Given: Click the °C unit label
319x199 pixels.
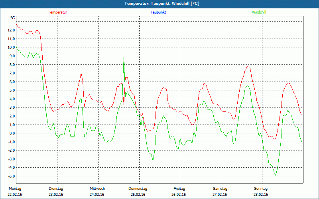Looking at the screenshot, I should tap(13, 18).
